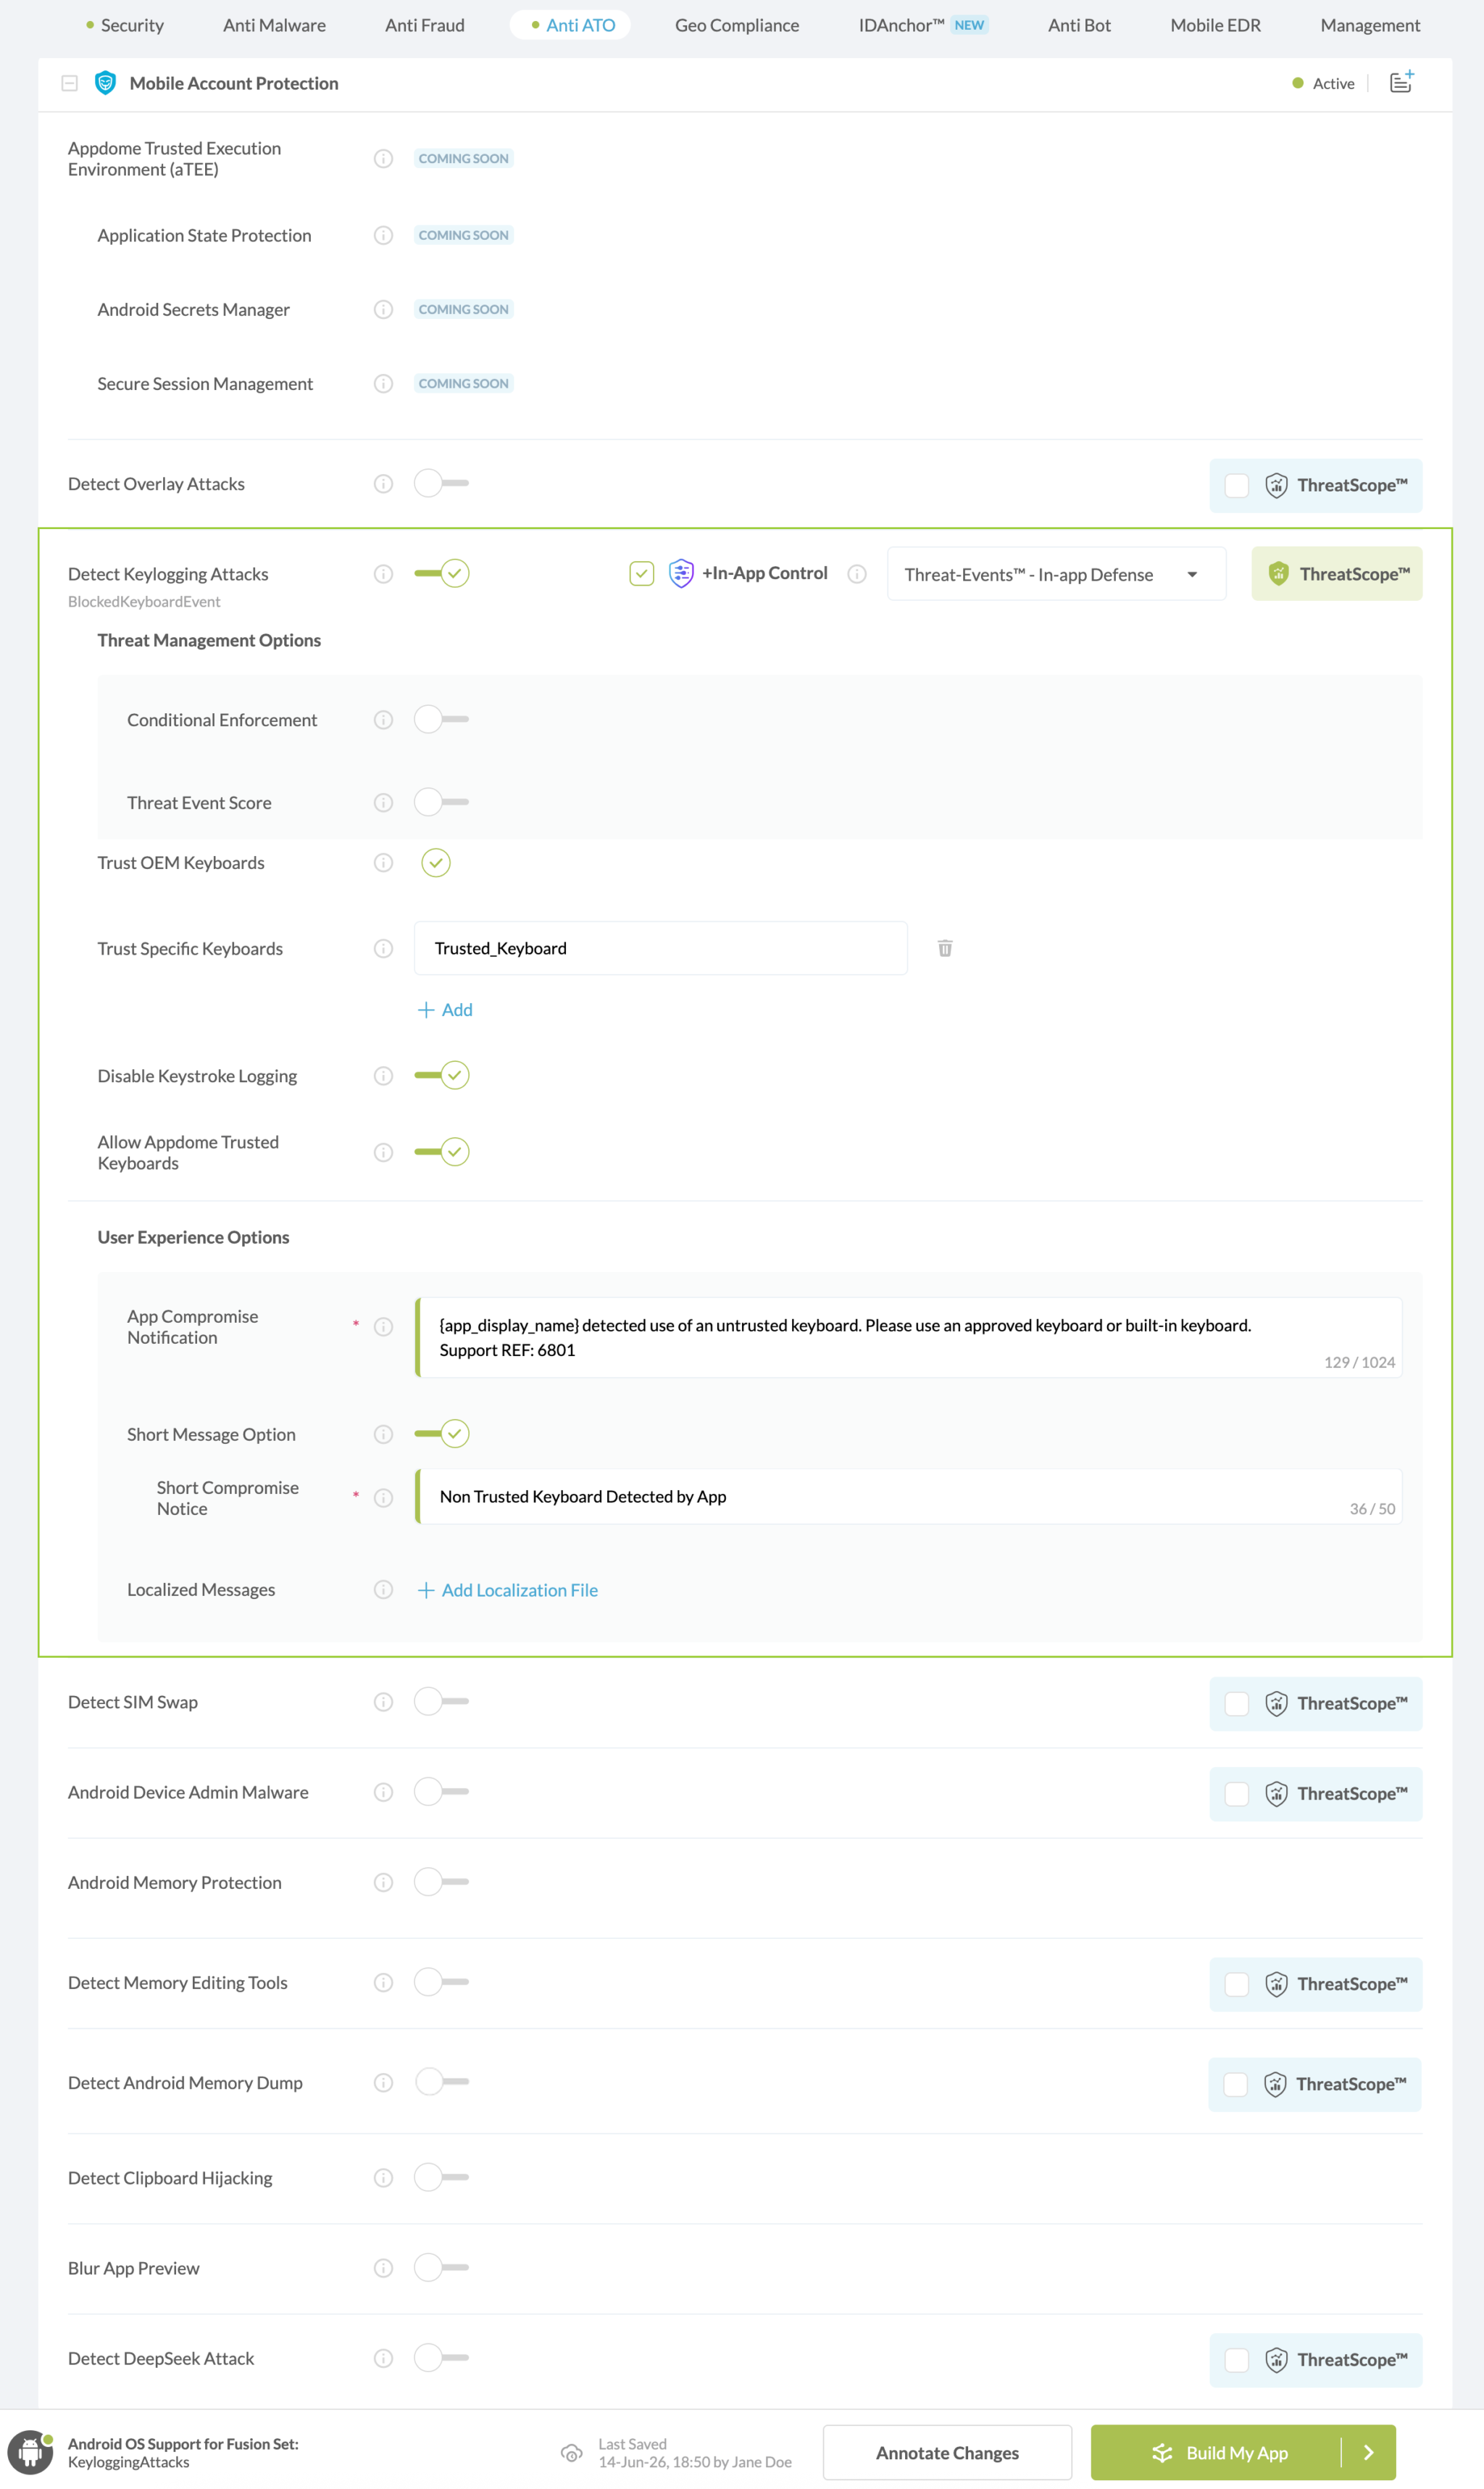Click Add under Trust Specific Keyboards

445,1009
